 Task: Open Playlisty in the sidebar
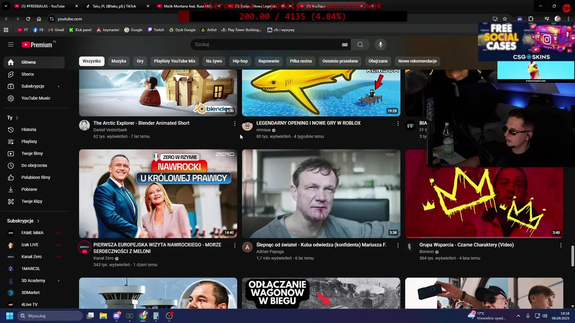coord(34,141)
